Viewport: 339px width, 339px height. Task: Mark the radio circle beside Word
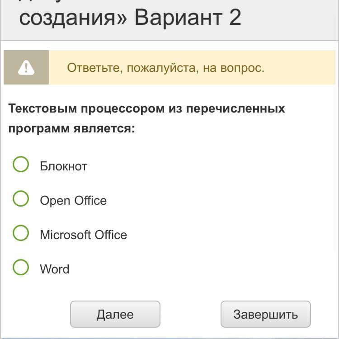[x=21, y=267]
